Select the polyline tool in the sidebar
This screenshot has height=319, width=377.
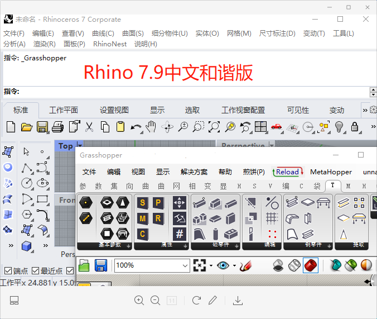(x=27, y=168)
